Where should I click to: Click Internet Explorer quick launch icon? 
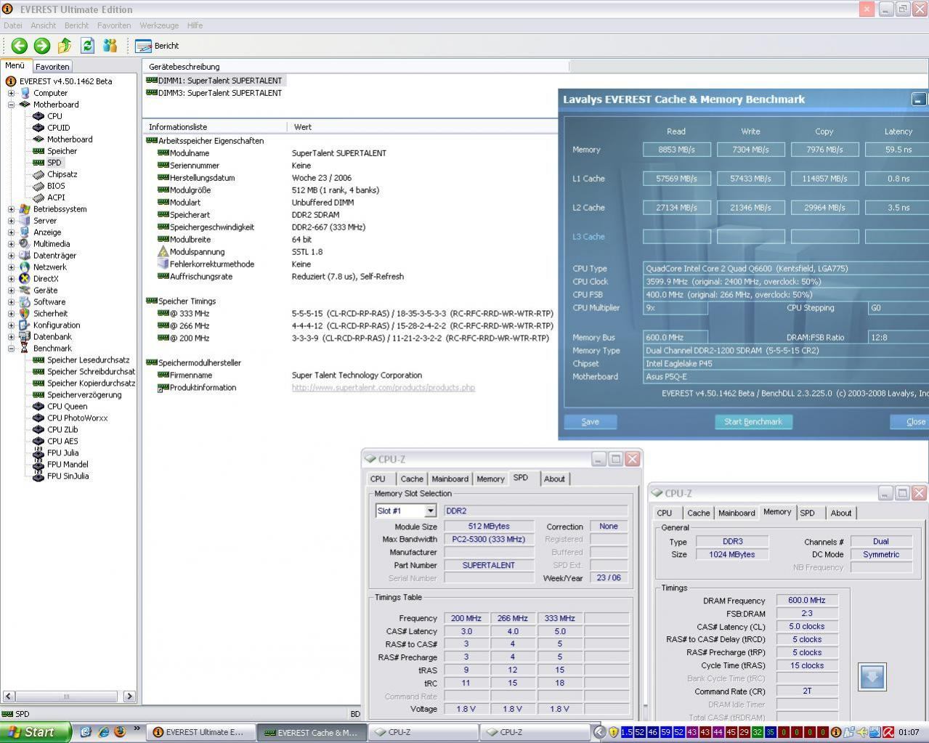point(103,732)
